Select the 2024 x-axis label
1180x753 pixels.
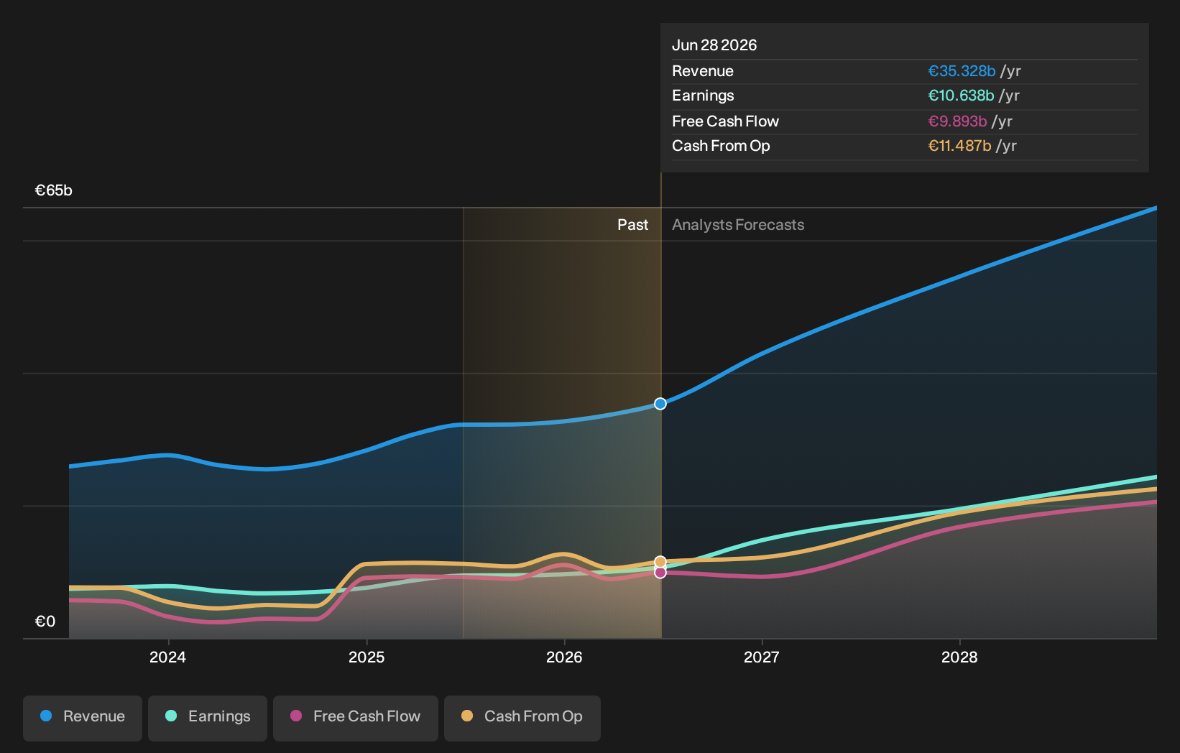click(167, 657)
